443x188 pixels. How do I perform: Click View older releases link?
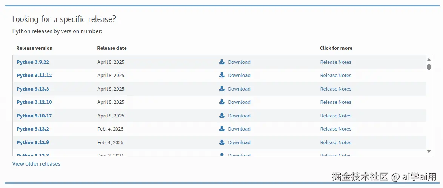coord(36,164)
